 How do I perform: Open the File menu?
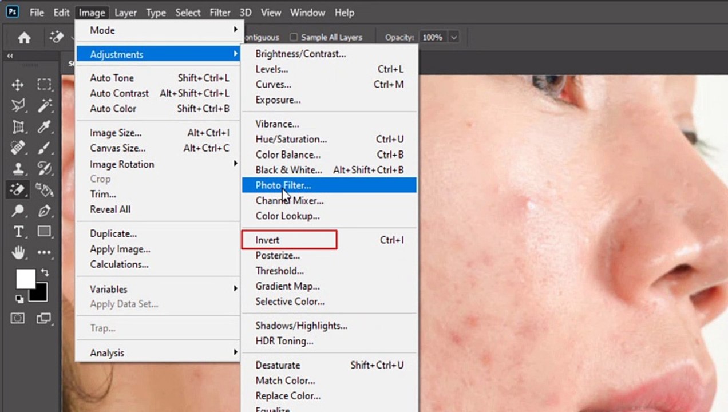point(37,13)
